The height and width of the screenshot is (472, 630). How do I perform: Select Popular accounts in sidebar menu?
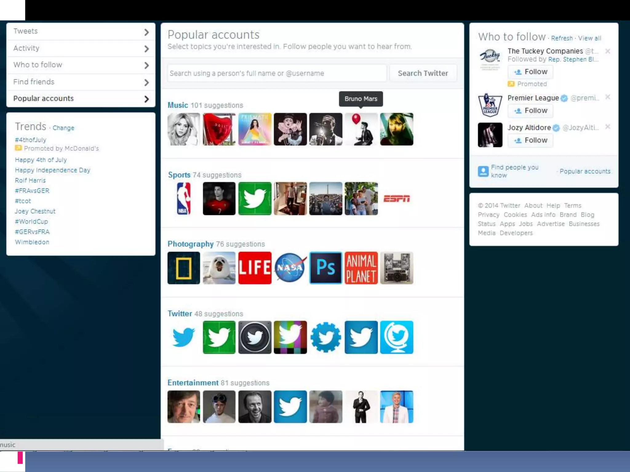(81, 99)
